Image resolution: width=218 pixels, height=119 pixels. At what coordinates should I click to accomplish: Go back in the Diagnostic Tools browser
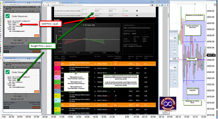pyautogui.click(x=43, y=5)
